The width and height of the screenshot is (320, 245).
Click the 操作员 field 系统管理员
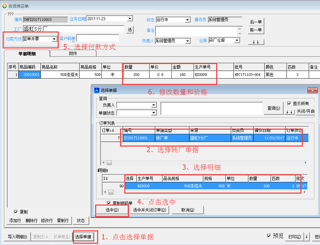point(225,20)
